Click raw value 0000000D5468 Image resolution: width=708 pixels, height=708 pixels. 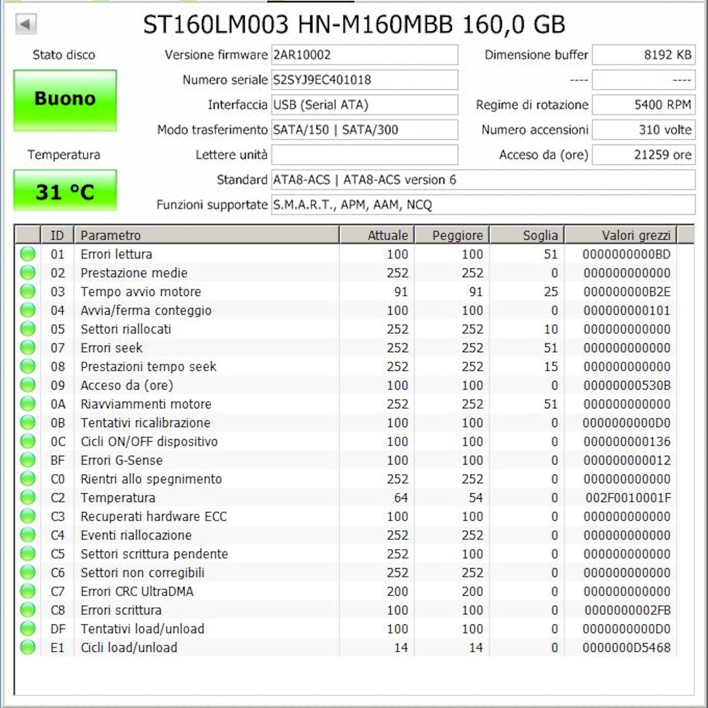pyautogui.click(x=627, y=647)
